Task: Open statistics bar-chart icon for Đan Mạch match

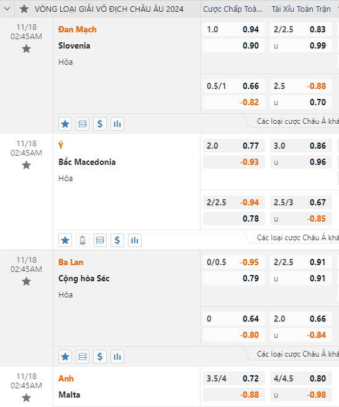Action: click(x=117, y=124)
